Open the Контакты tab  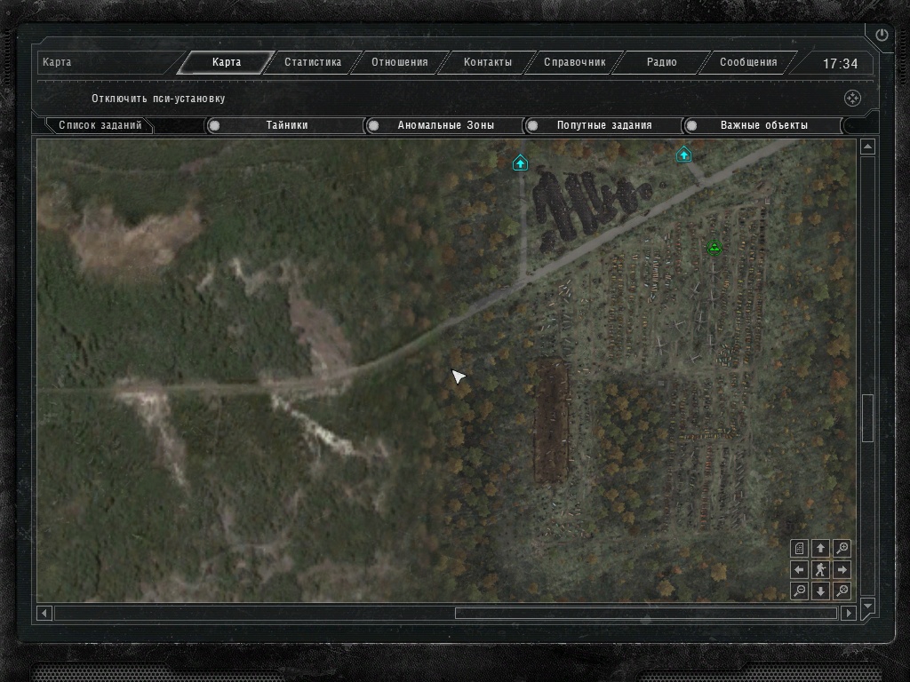pyautogui.click(x=488, y=62)
